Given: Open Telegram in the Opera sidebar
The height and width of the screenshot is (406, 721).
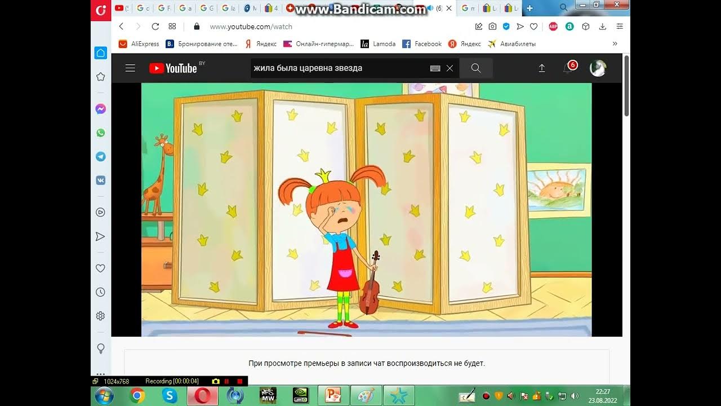Looking at the screenshot, I should pos(101,157).
